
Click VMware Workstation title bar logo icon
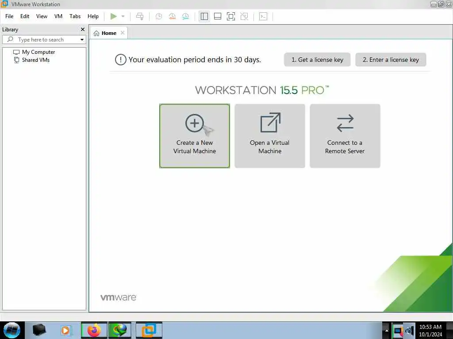tap(4, 4)
